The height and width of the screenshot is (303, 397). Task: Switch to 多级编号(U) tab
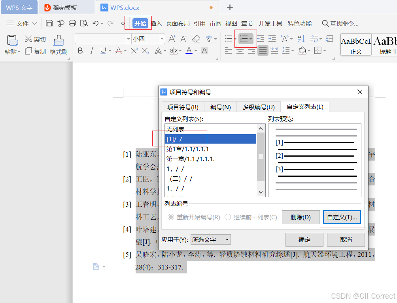(x=259, y=107)
